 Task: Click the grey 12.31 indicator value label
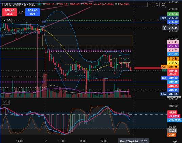point(172,130)
